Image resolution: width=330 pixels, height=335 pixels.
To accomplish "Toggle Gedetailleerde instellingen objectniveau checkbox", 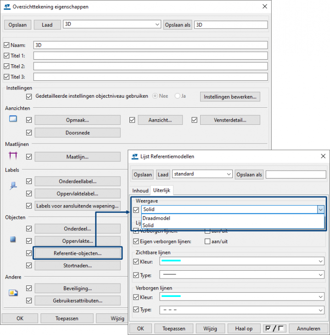I will point(29,96).
